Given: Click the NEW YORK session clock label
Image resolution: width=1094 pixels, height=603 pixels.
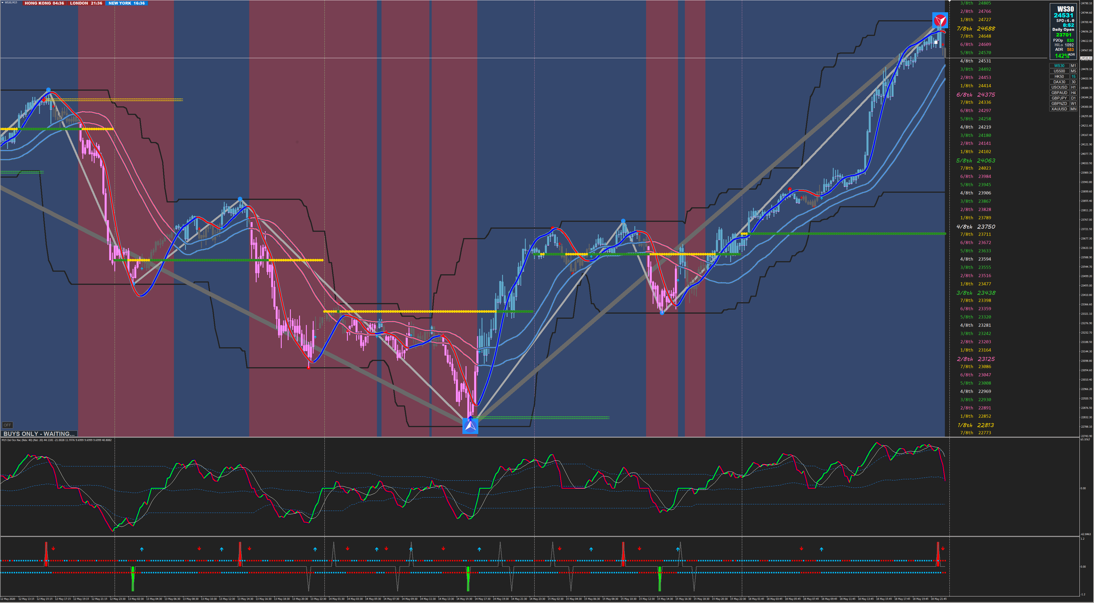Looking at the screenshot, I should (x=127, y=3).
